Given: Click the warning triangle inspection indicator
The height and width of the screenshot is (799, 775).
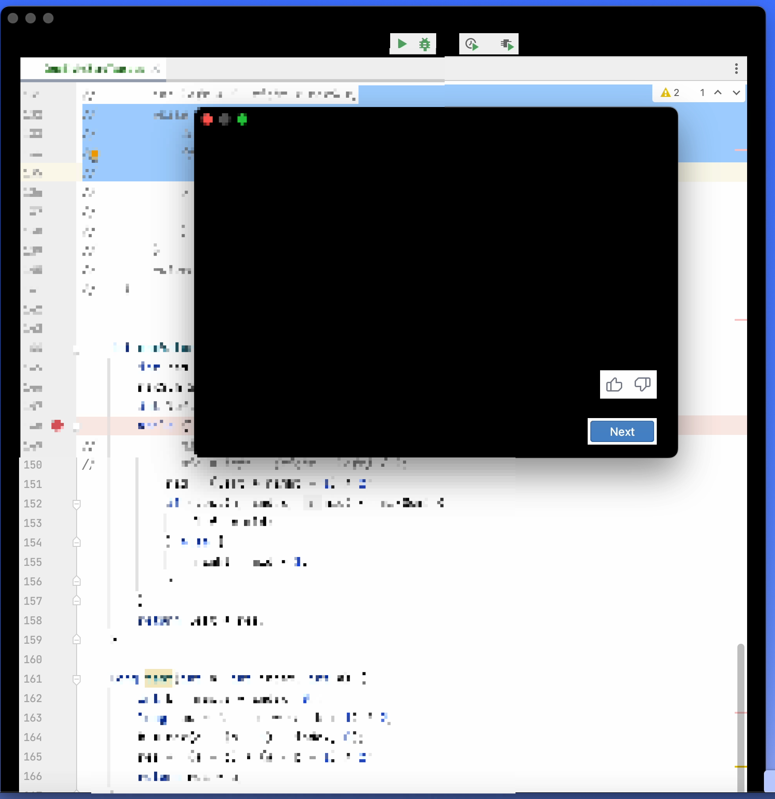Looking at the screenshot, I should [x=665, y=92].
